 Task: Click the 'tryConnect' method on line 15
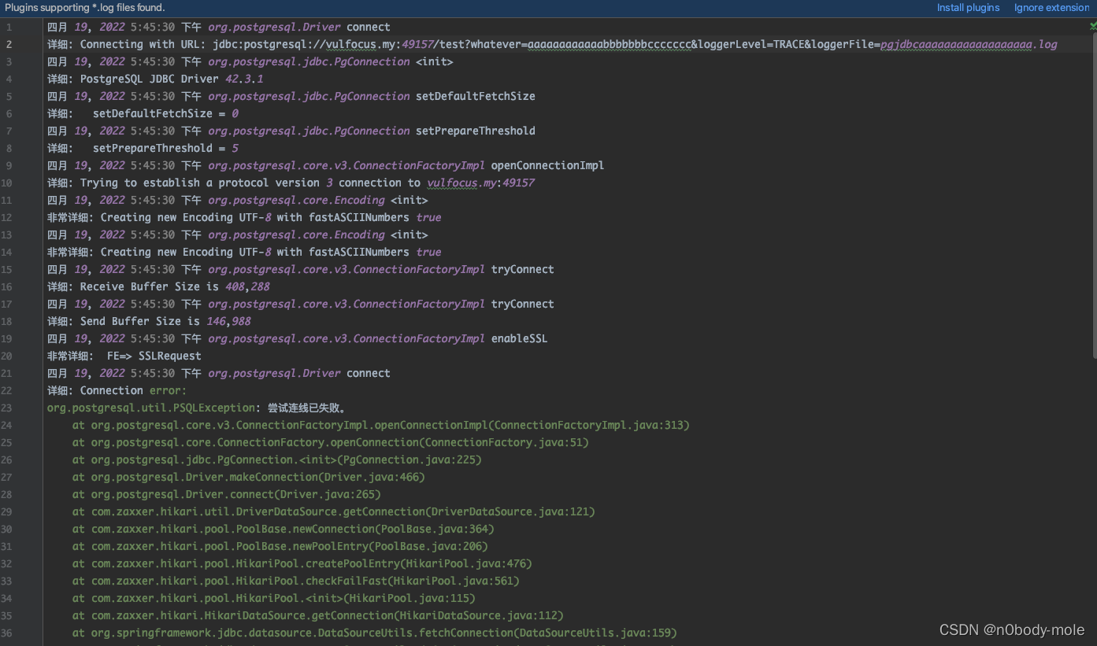pos(522,269)
